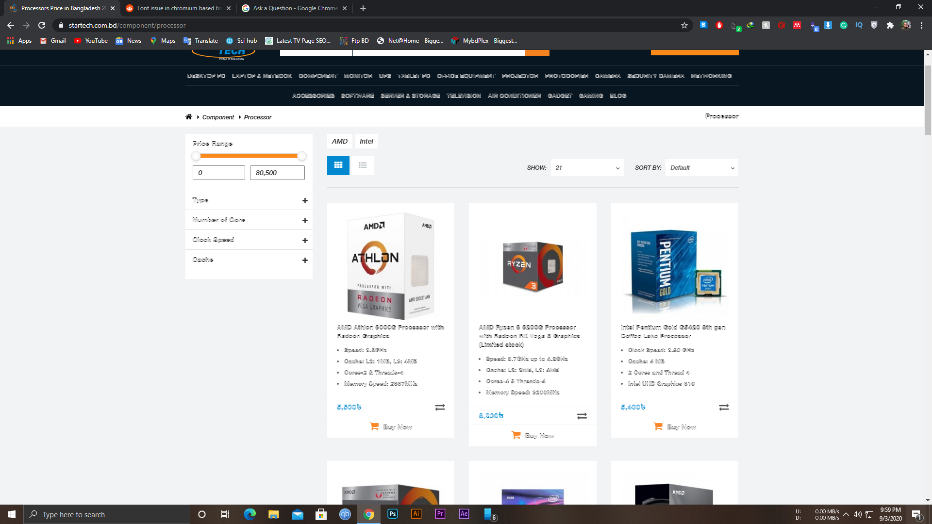The height and width of the screenshot is (524, 932).
Task: Click compare icon on AMD Ryzen 3
Action: 582,416
